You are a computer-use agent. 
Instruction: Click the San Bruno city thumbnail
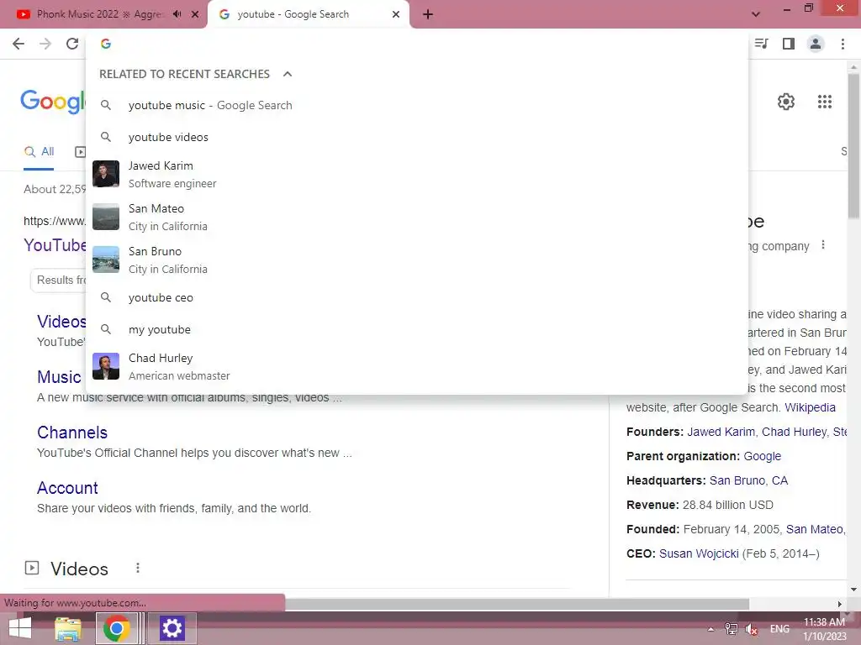[106, 260]
